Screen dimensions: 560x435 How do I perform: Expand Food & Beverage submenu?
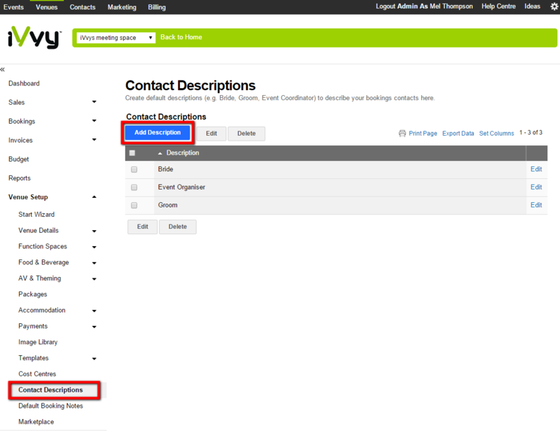pyautogui.click(x=94, y=263)
